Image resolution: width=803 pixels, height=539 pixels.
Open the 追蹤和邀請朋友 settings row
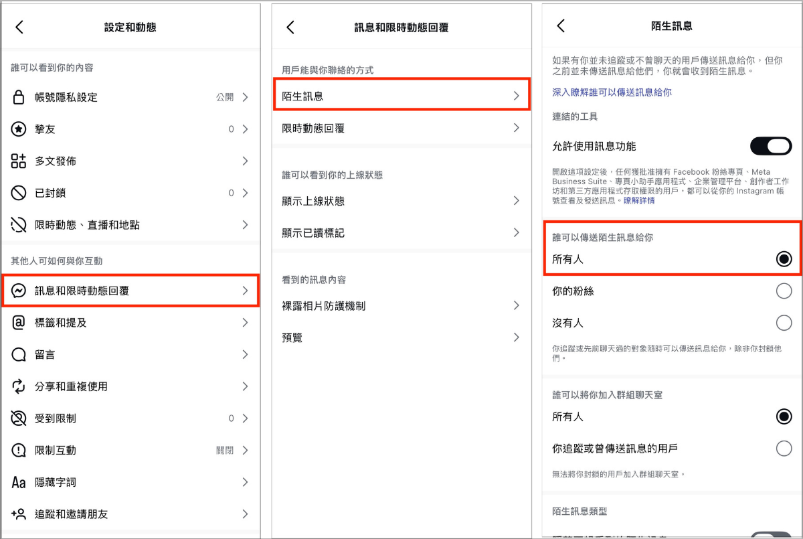click(131, 514)
